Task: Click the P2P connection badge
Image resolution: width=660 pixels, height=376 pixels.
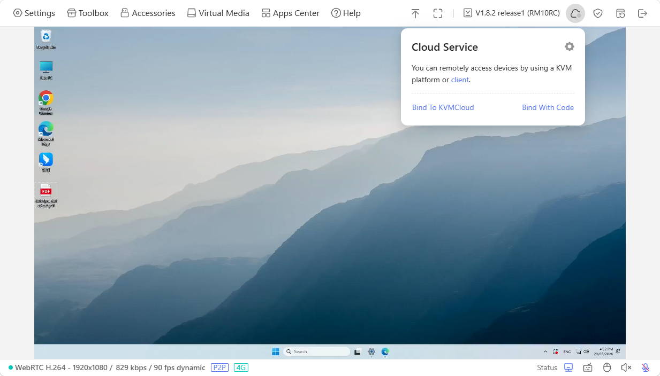Action: tap(219, 367)
